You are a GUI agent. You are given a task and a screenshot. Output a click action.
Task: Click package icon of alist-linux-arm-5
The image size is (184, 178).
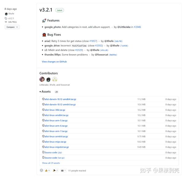[43, 120]
